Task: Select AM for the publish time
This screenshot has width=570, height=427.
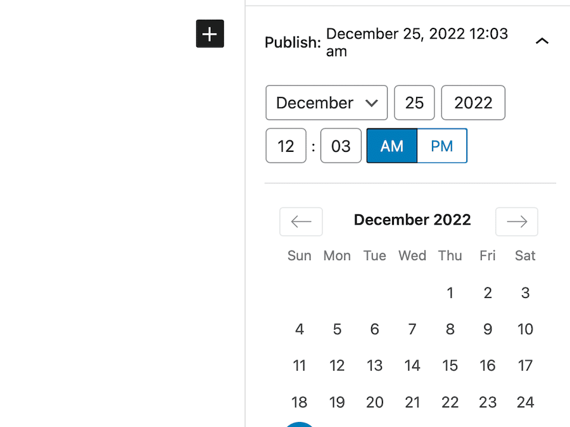Action: [391, 145]
